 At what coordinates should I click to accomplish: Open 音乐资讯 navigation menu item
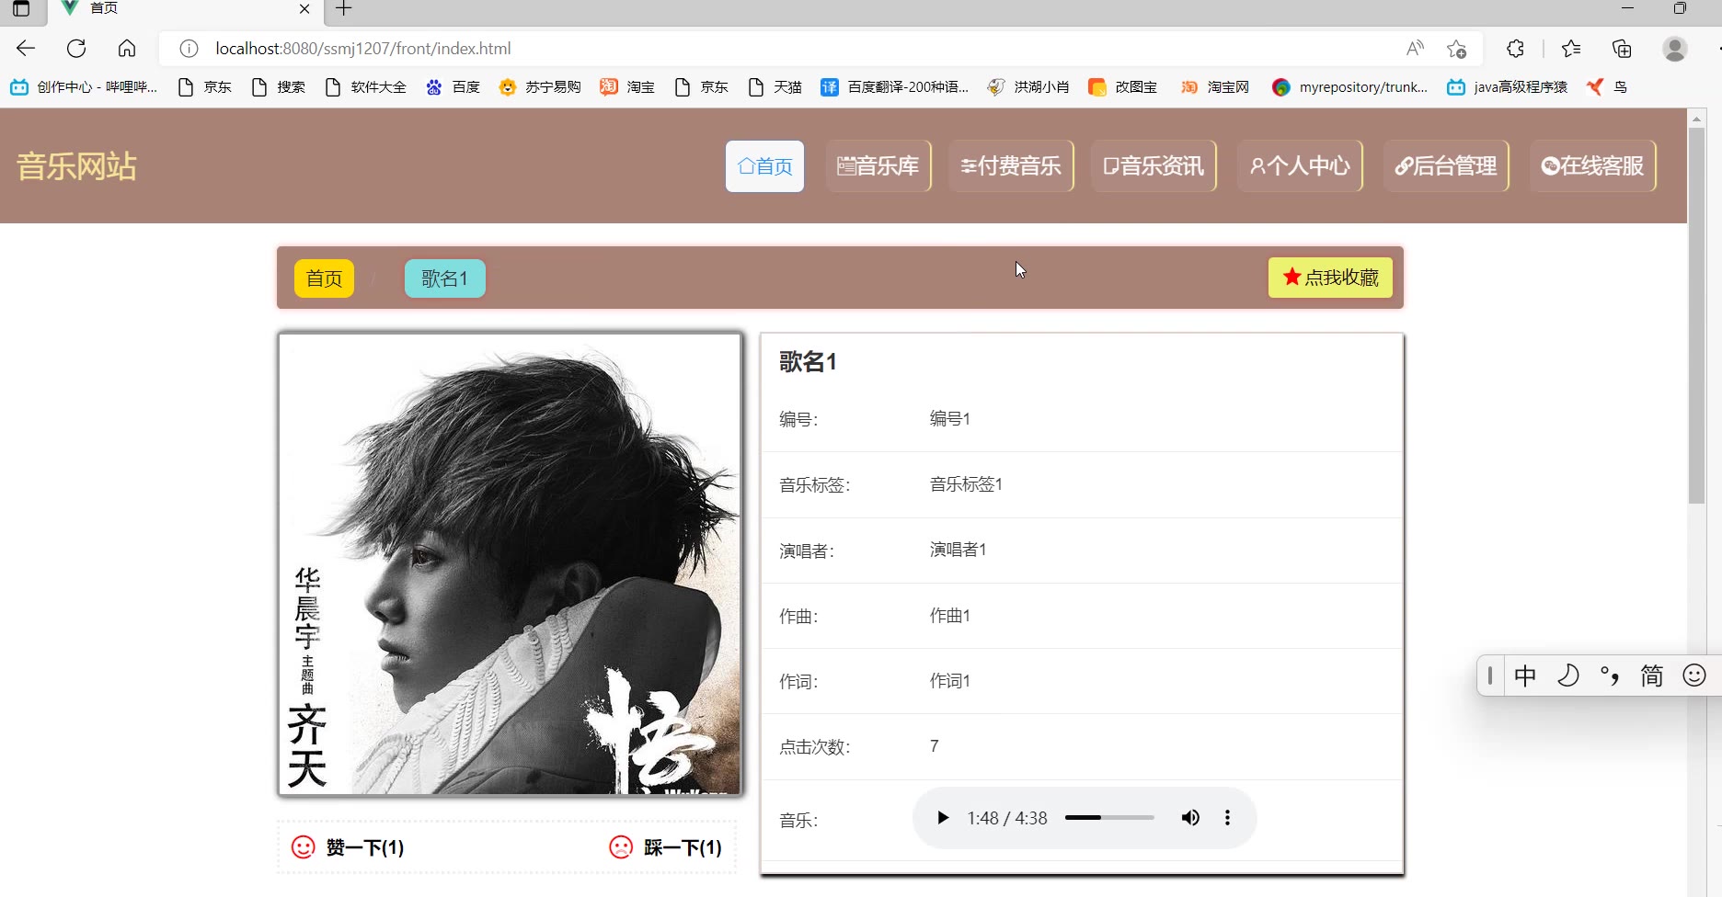point(1154,166)
